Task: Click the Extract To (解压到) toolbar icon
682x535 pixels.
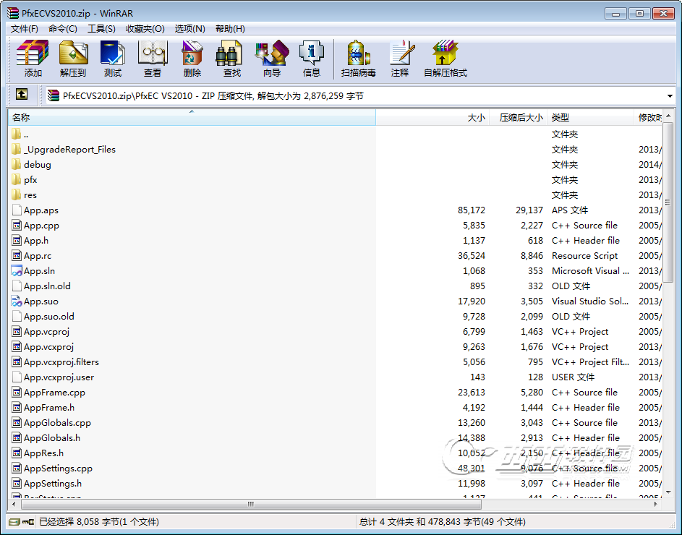Action: point(73,53)
